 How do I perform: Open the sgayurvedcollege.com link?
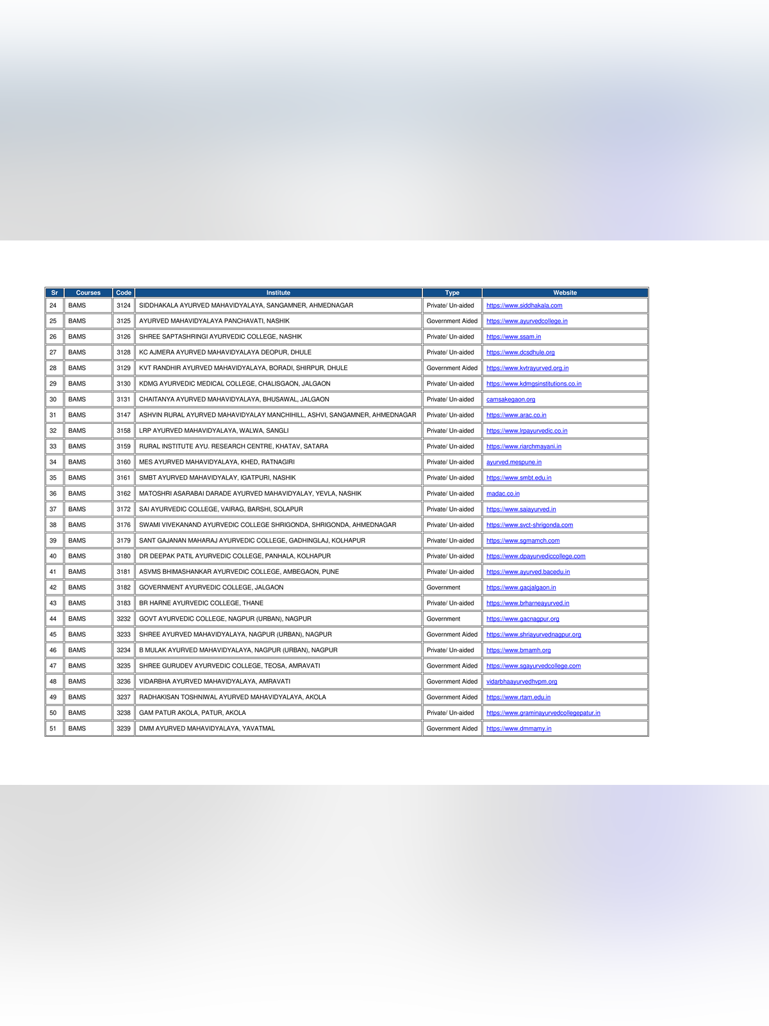(x=534, y=666)
